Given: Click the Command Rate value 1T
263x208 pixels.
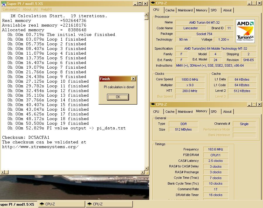Looking at the screenshot, I should (216, 189).
